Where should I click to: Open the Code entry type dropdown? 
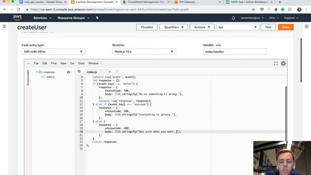click(x=53, y=52)
